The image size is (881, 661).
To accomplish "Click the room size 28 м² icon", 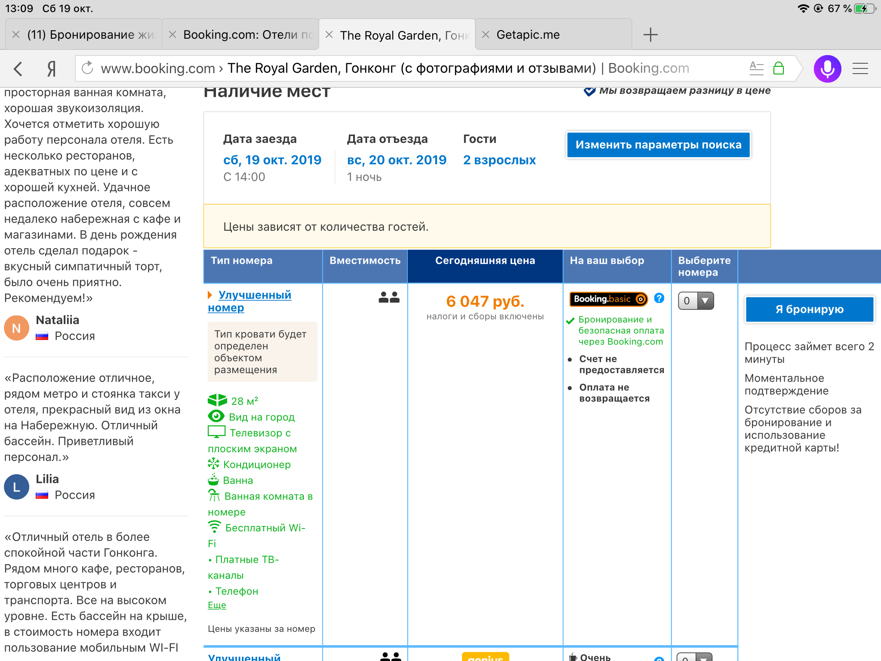I will [217, 400].
